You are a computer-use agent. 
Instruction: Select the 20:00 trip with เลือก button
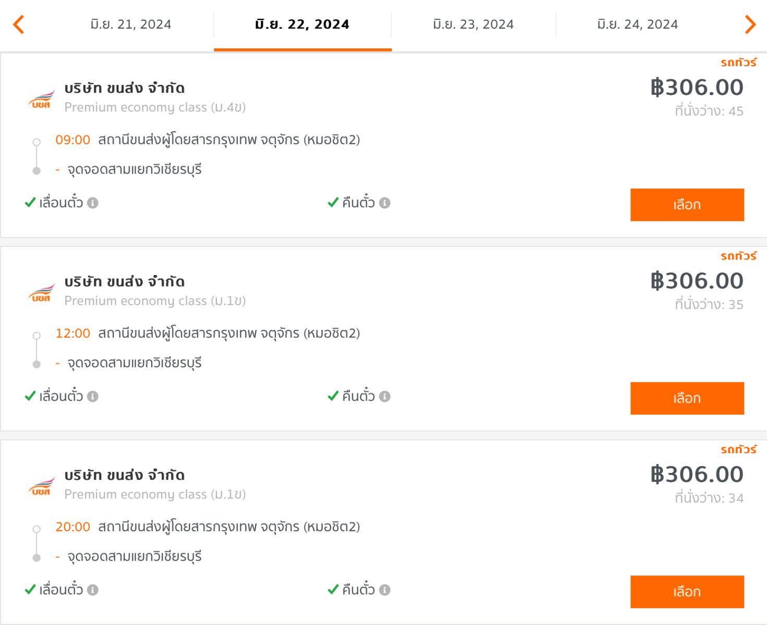[x=687, y=592]
